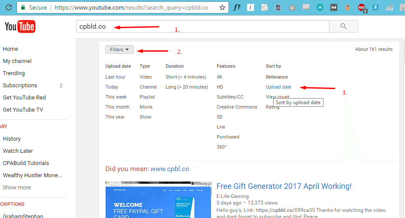Filter results from This year

[x=115, y=117]
